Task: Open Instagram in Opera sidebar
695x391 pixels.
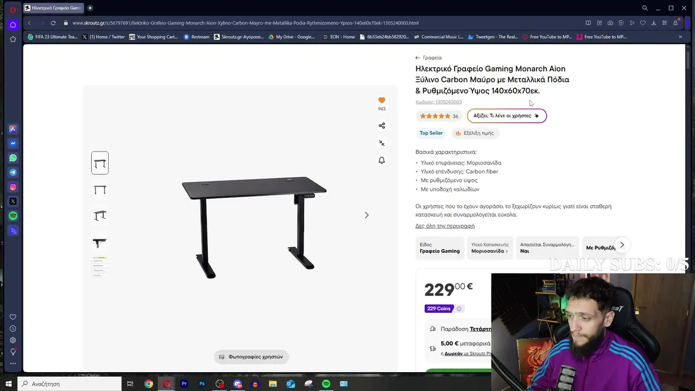Action: (x=13, y=187)
